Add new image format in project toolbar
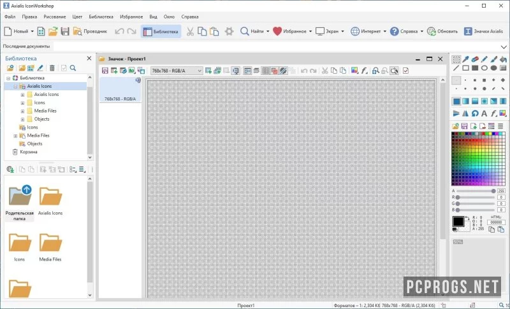This screenshot has height=309, width=510. (x=114, y=71)
